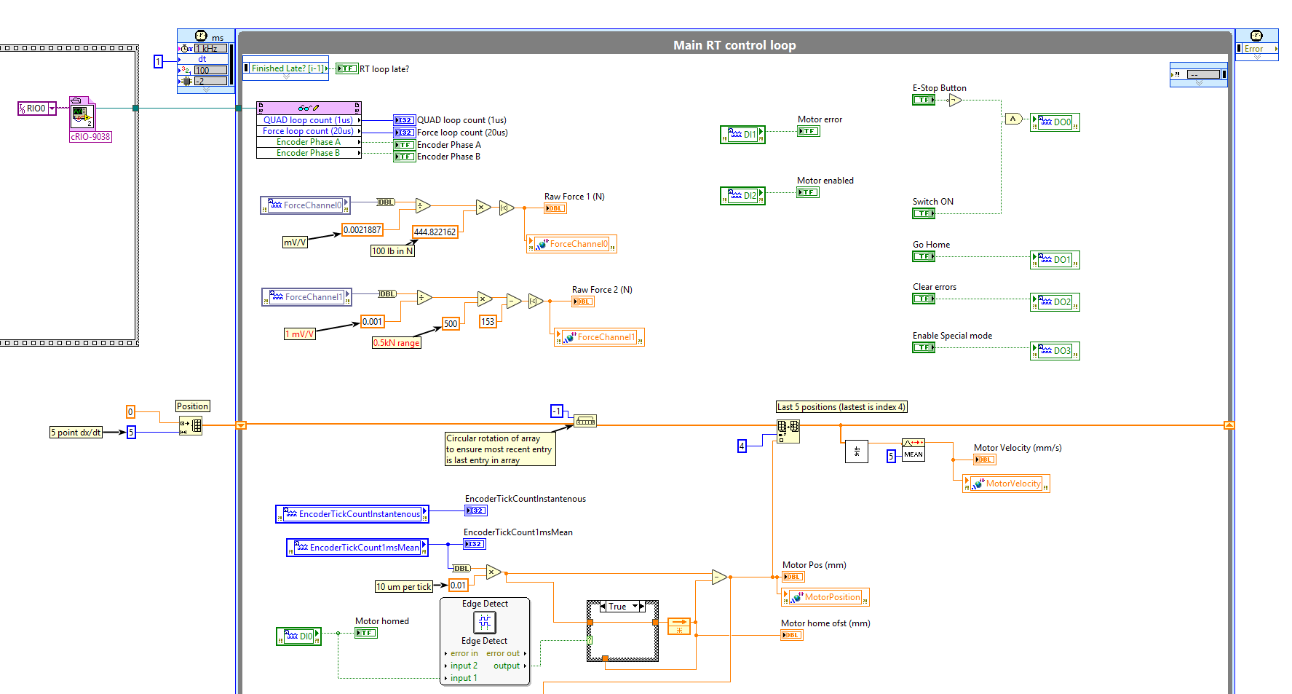Screen dimensions: 1292x694
Task: Expand the Error output node chevron
Action: [x=1257, y=57]
